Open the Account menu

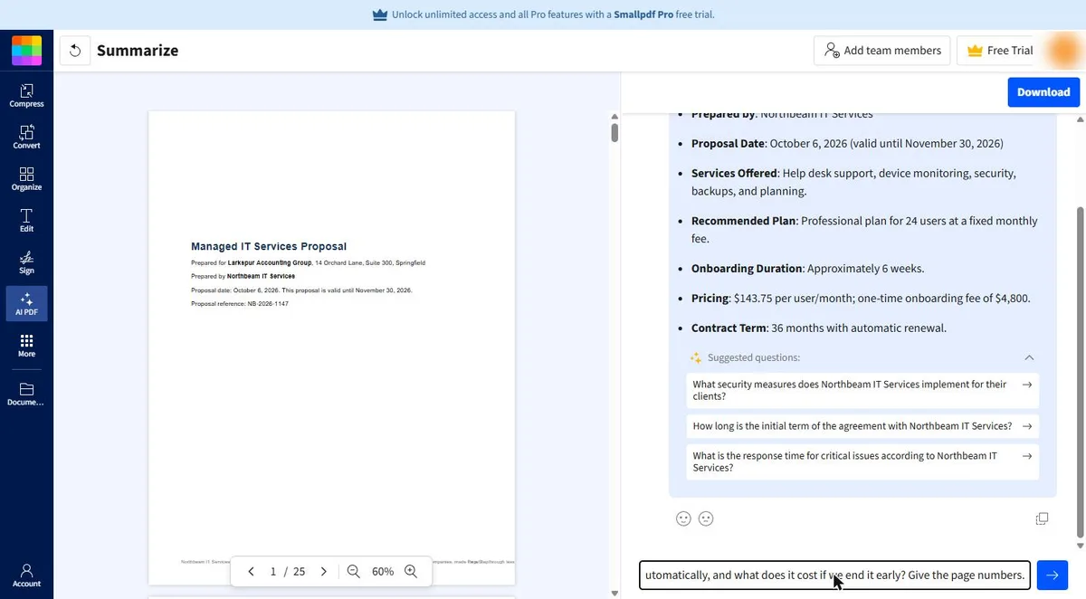coord(26,575)
